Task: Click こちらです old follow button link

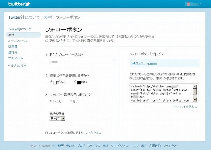Action: [x=94, y=133]
